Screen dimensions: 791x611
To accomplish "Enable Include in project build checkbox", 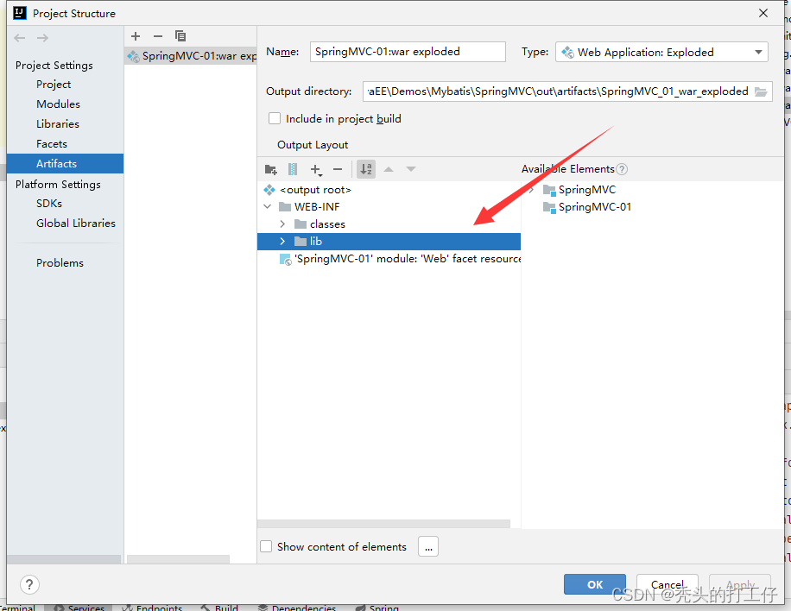I will pos(275,118).
